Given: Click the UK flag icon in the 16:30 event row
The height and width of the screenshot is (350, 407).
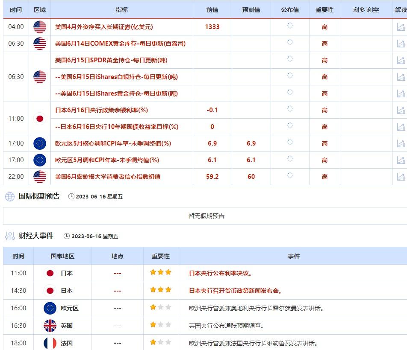Looking at the screenshot, I should 51,325.
